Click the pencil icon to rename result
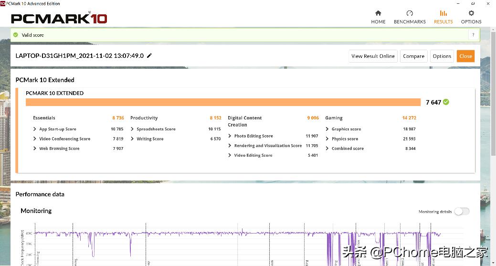496x266 pixels. tap(149, 56)
